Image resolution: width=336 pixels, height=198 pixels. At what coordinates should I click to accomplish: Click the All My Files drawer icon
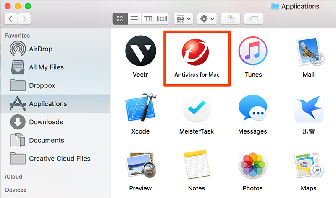[18, 67]
